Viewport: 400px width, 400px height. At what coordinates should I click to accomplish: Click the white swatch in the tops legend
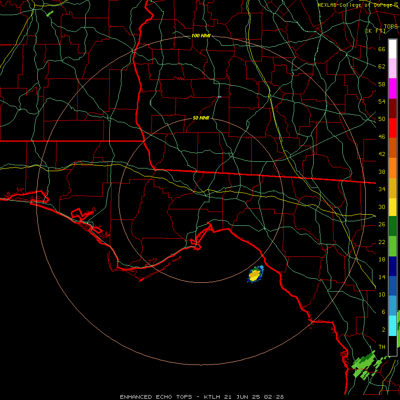(392, 49)
